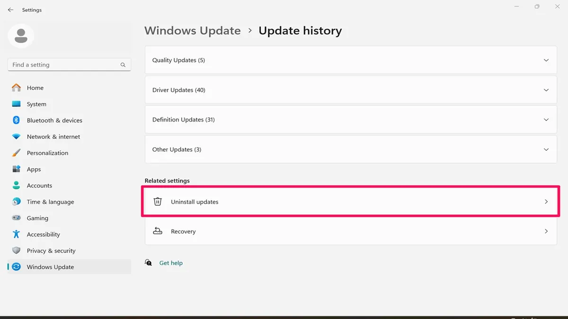Click Windows Update breadcrumb link
Image resolution: width=568 pixels, height=319 pixels.
pyautogui.click(x=193, y=31)
